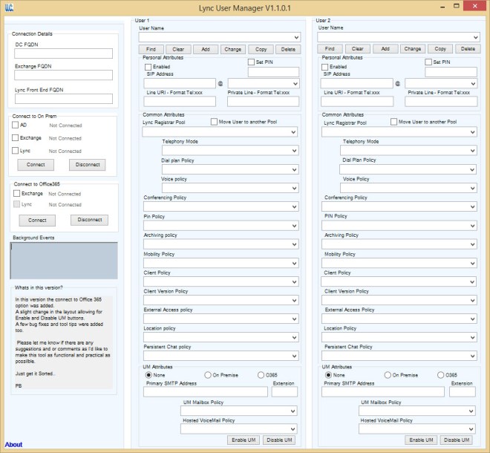Click inside the Background Events box

[63, 261]
